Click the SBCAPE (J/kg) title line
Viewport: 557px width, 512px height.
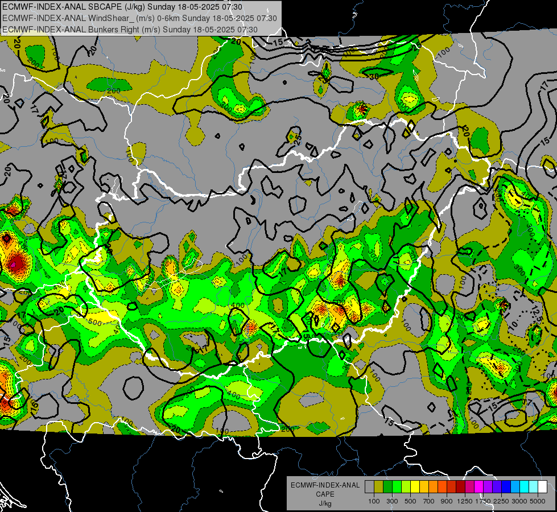122,7
